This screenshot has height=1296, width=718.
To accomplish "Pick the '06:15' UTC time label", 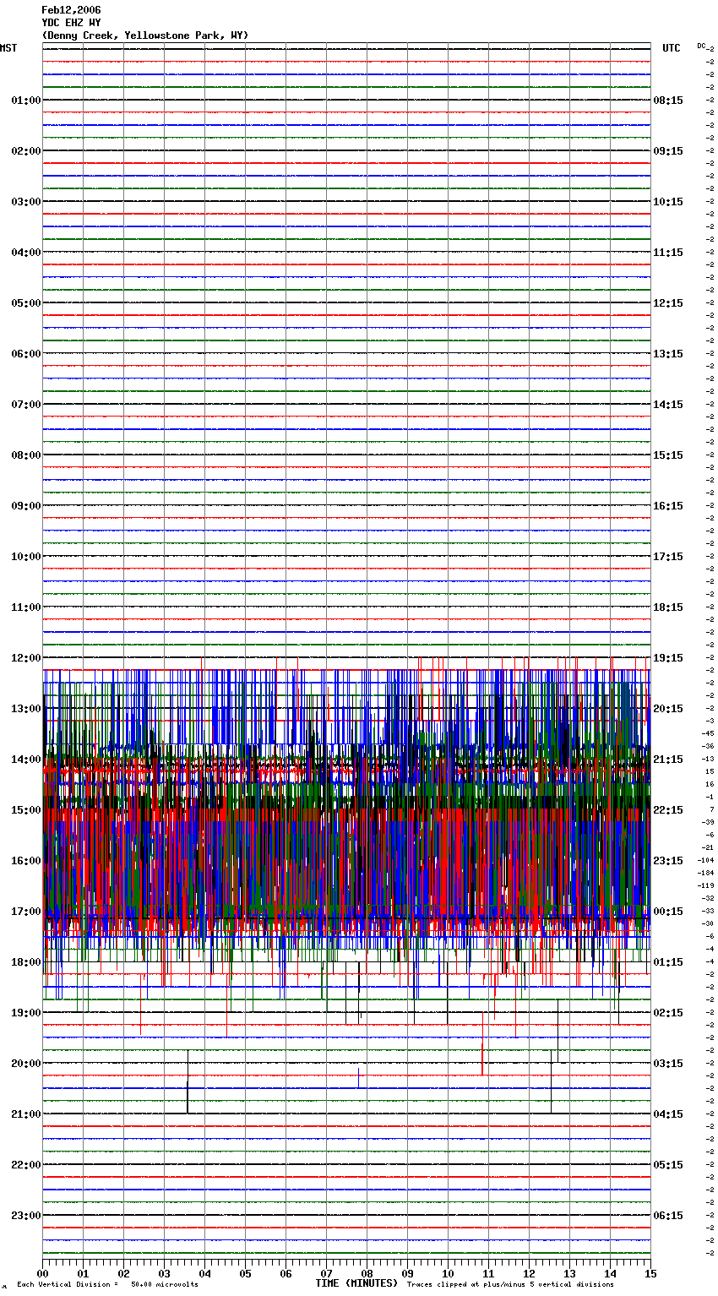I will click(668, 1216).
